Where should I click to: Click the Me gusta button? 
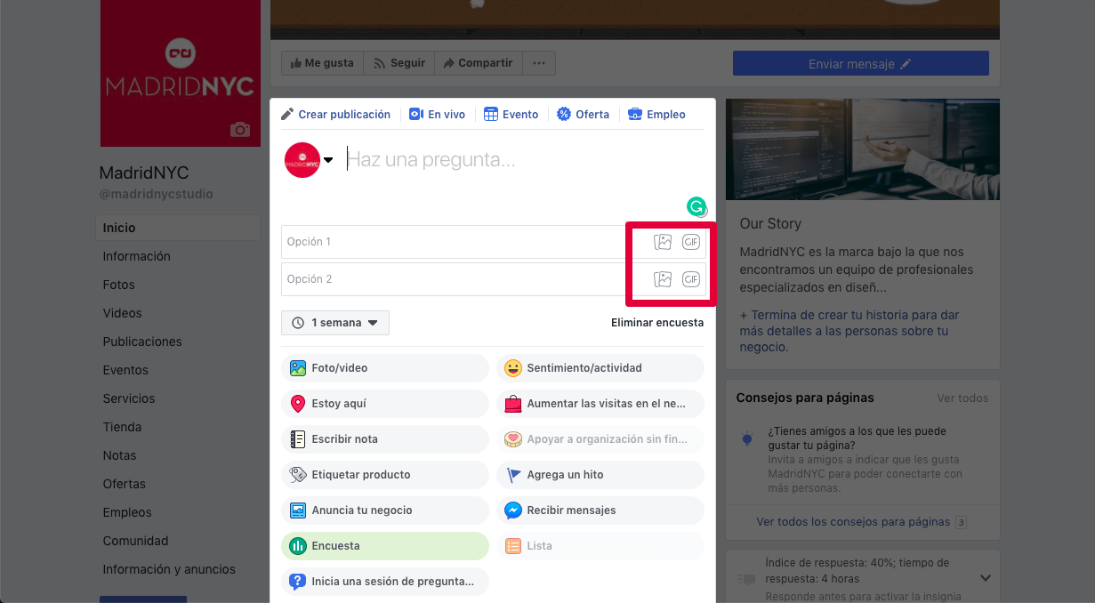322,63
